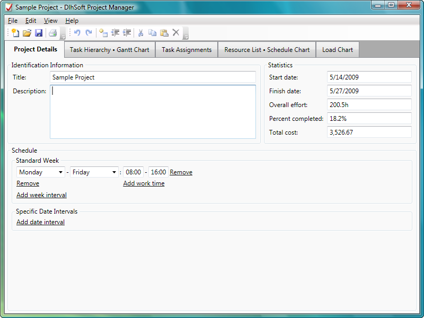The width and height of the screenshot is (424, 318).
Task: Click the Add date interval link
Action: tap(40, 222)
